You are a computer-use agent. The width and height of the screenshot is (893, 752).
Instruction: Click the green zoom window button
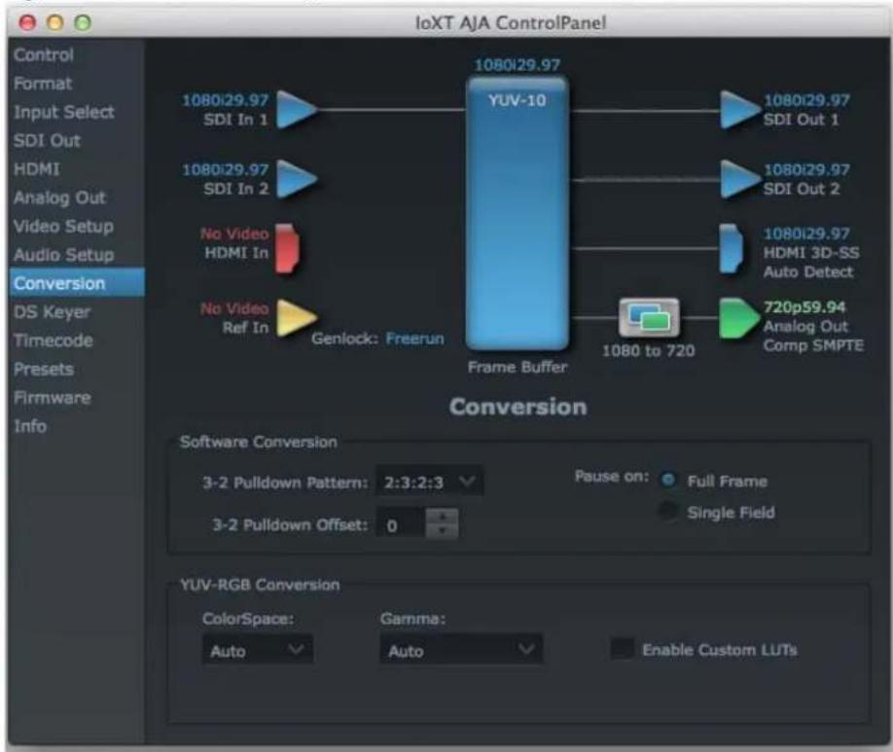(83, 22)
